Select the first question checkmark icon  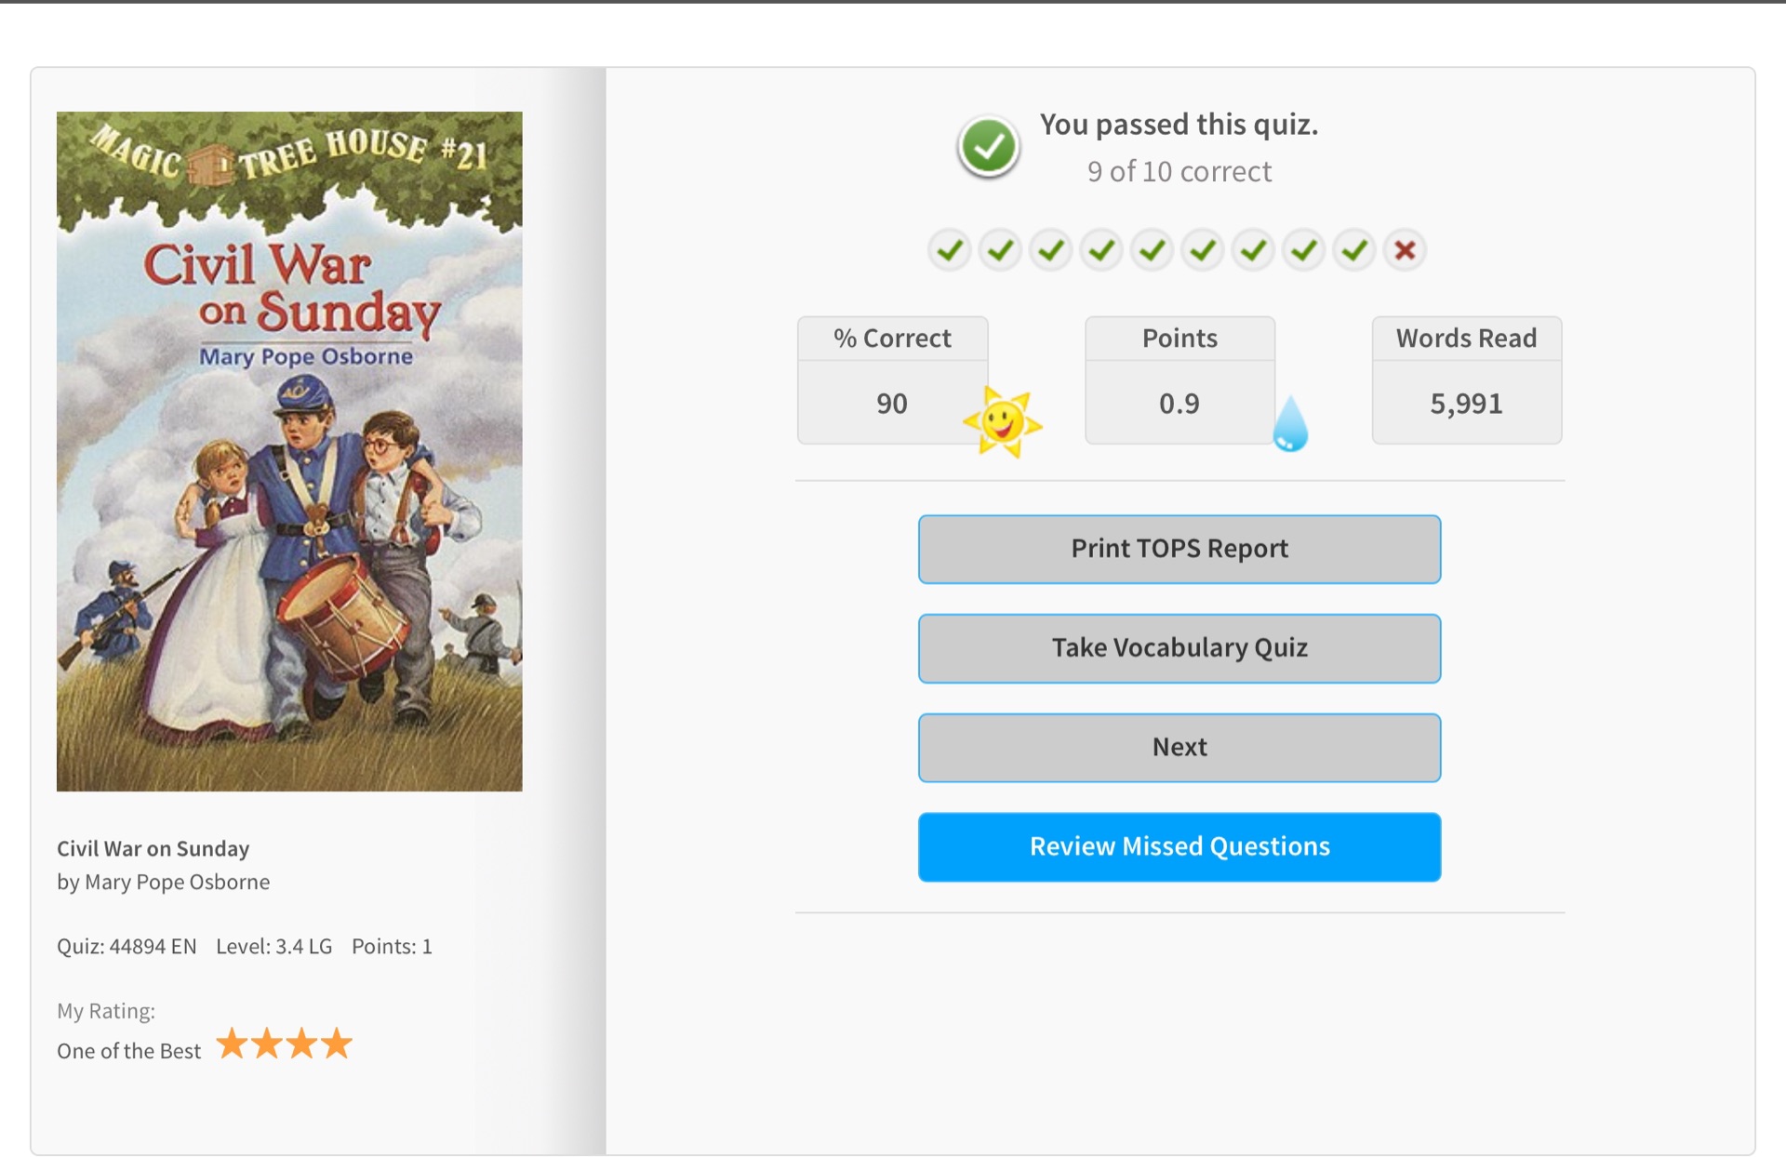950,250
